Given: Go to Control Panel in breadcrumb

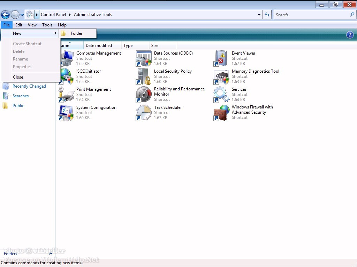Looking at the screenshot, I should click(53, 15).
